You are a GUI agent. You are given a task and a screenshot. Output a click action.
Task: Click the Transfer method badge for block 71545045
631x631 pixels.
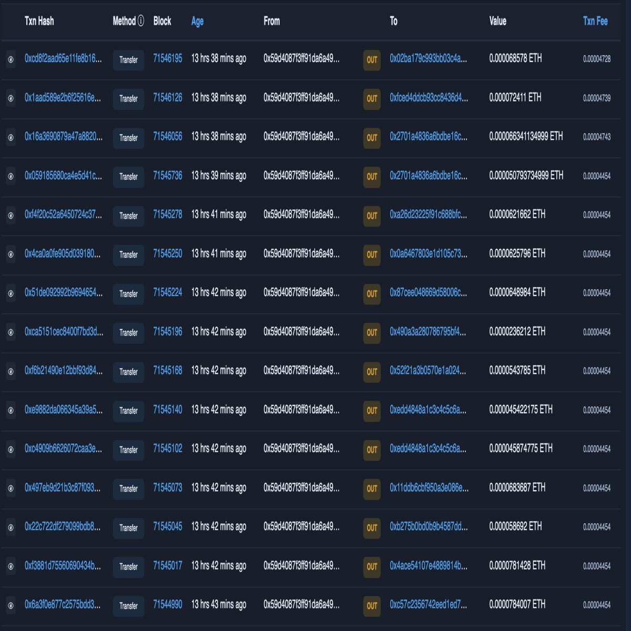[128, 527]
